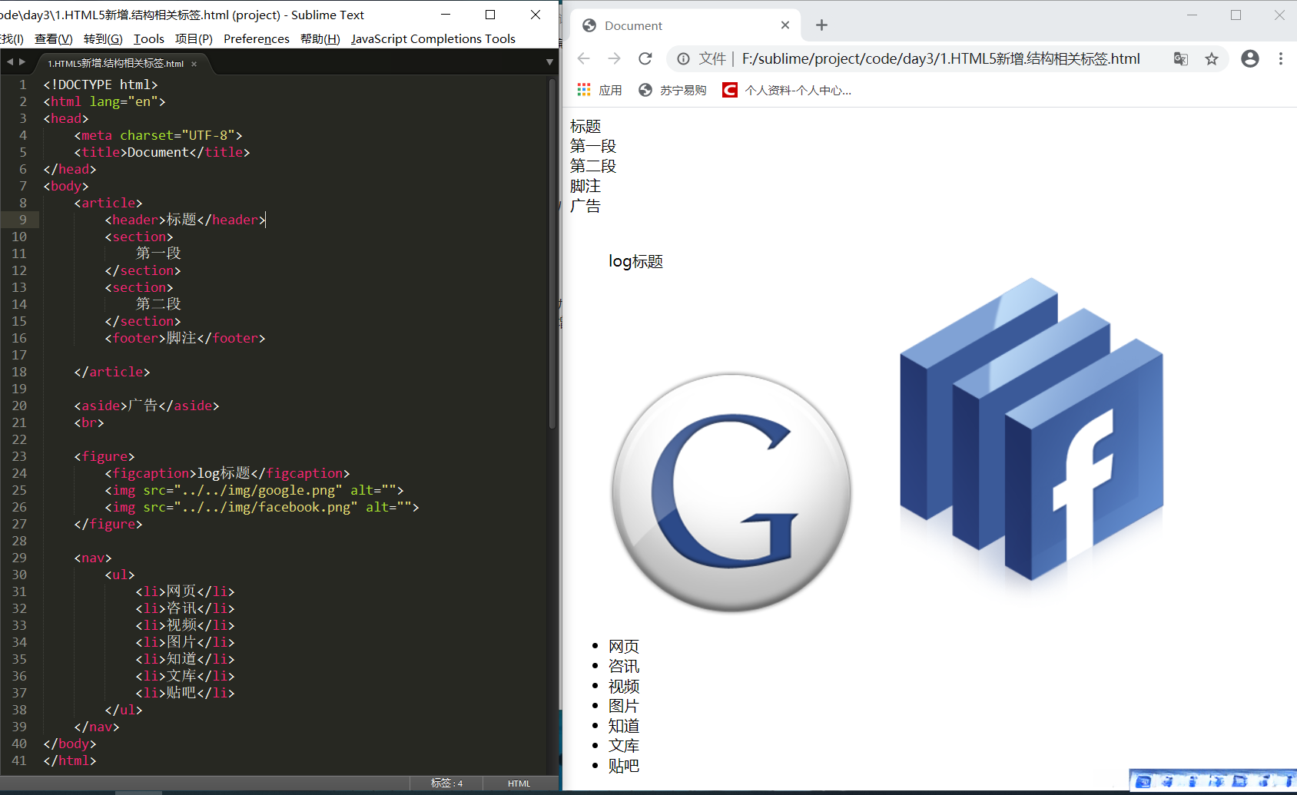
Task: Open the 应用 apps bookmark
Action: [600, 90]
